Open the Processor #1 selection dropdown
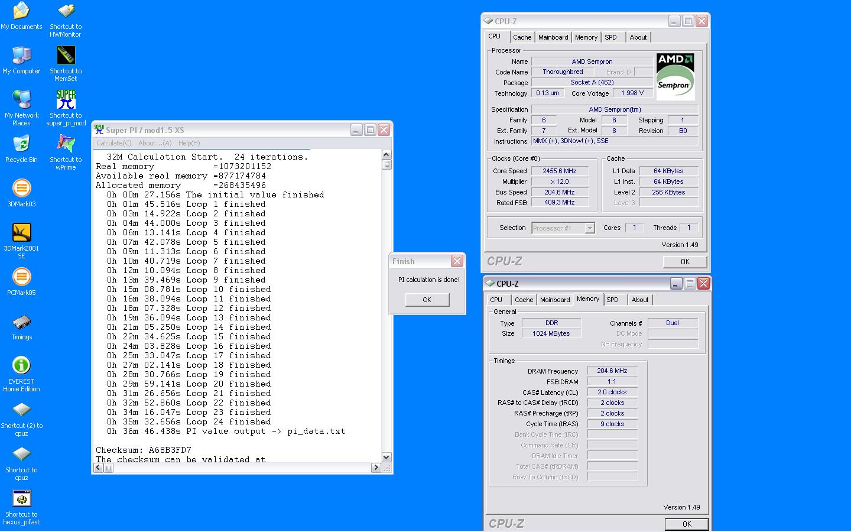 tap(563, 228)
